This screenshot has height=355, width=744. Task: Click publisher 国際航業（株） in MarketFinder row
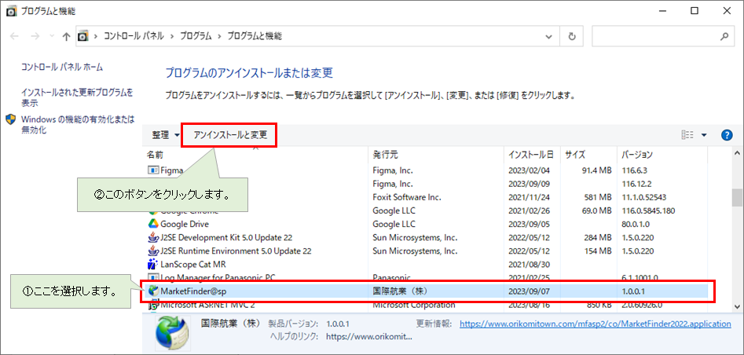click(401, 291)
